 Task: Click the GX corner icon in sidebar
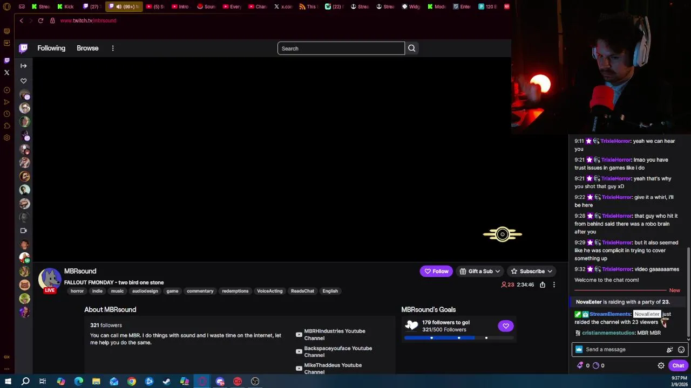click(6, 357)
